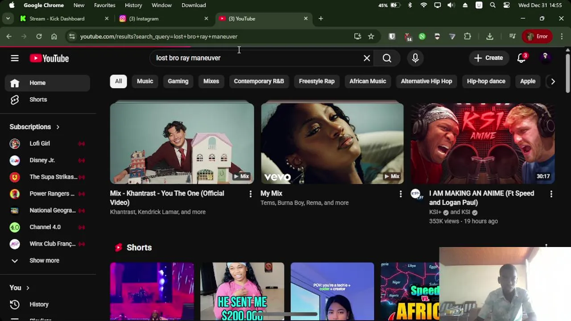Open the Favorites menu in menu bar
Screen dimensions: 571x321
105,5
